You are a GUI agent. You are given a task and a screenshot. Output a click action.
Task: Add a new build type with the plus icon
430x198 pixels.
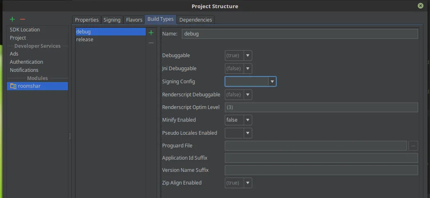tap(151, 33)
